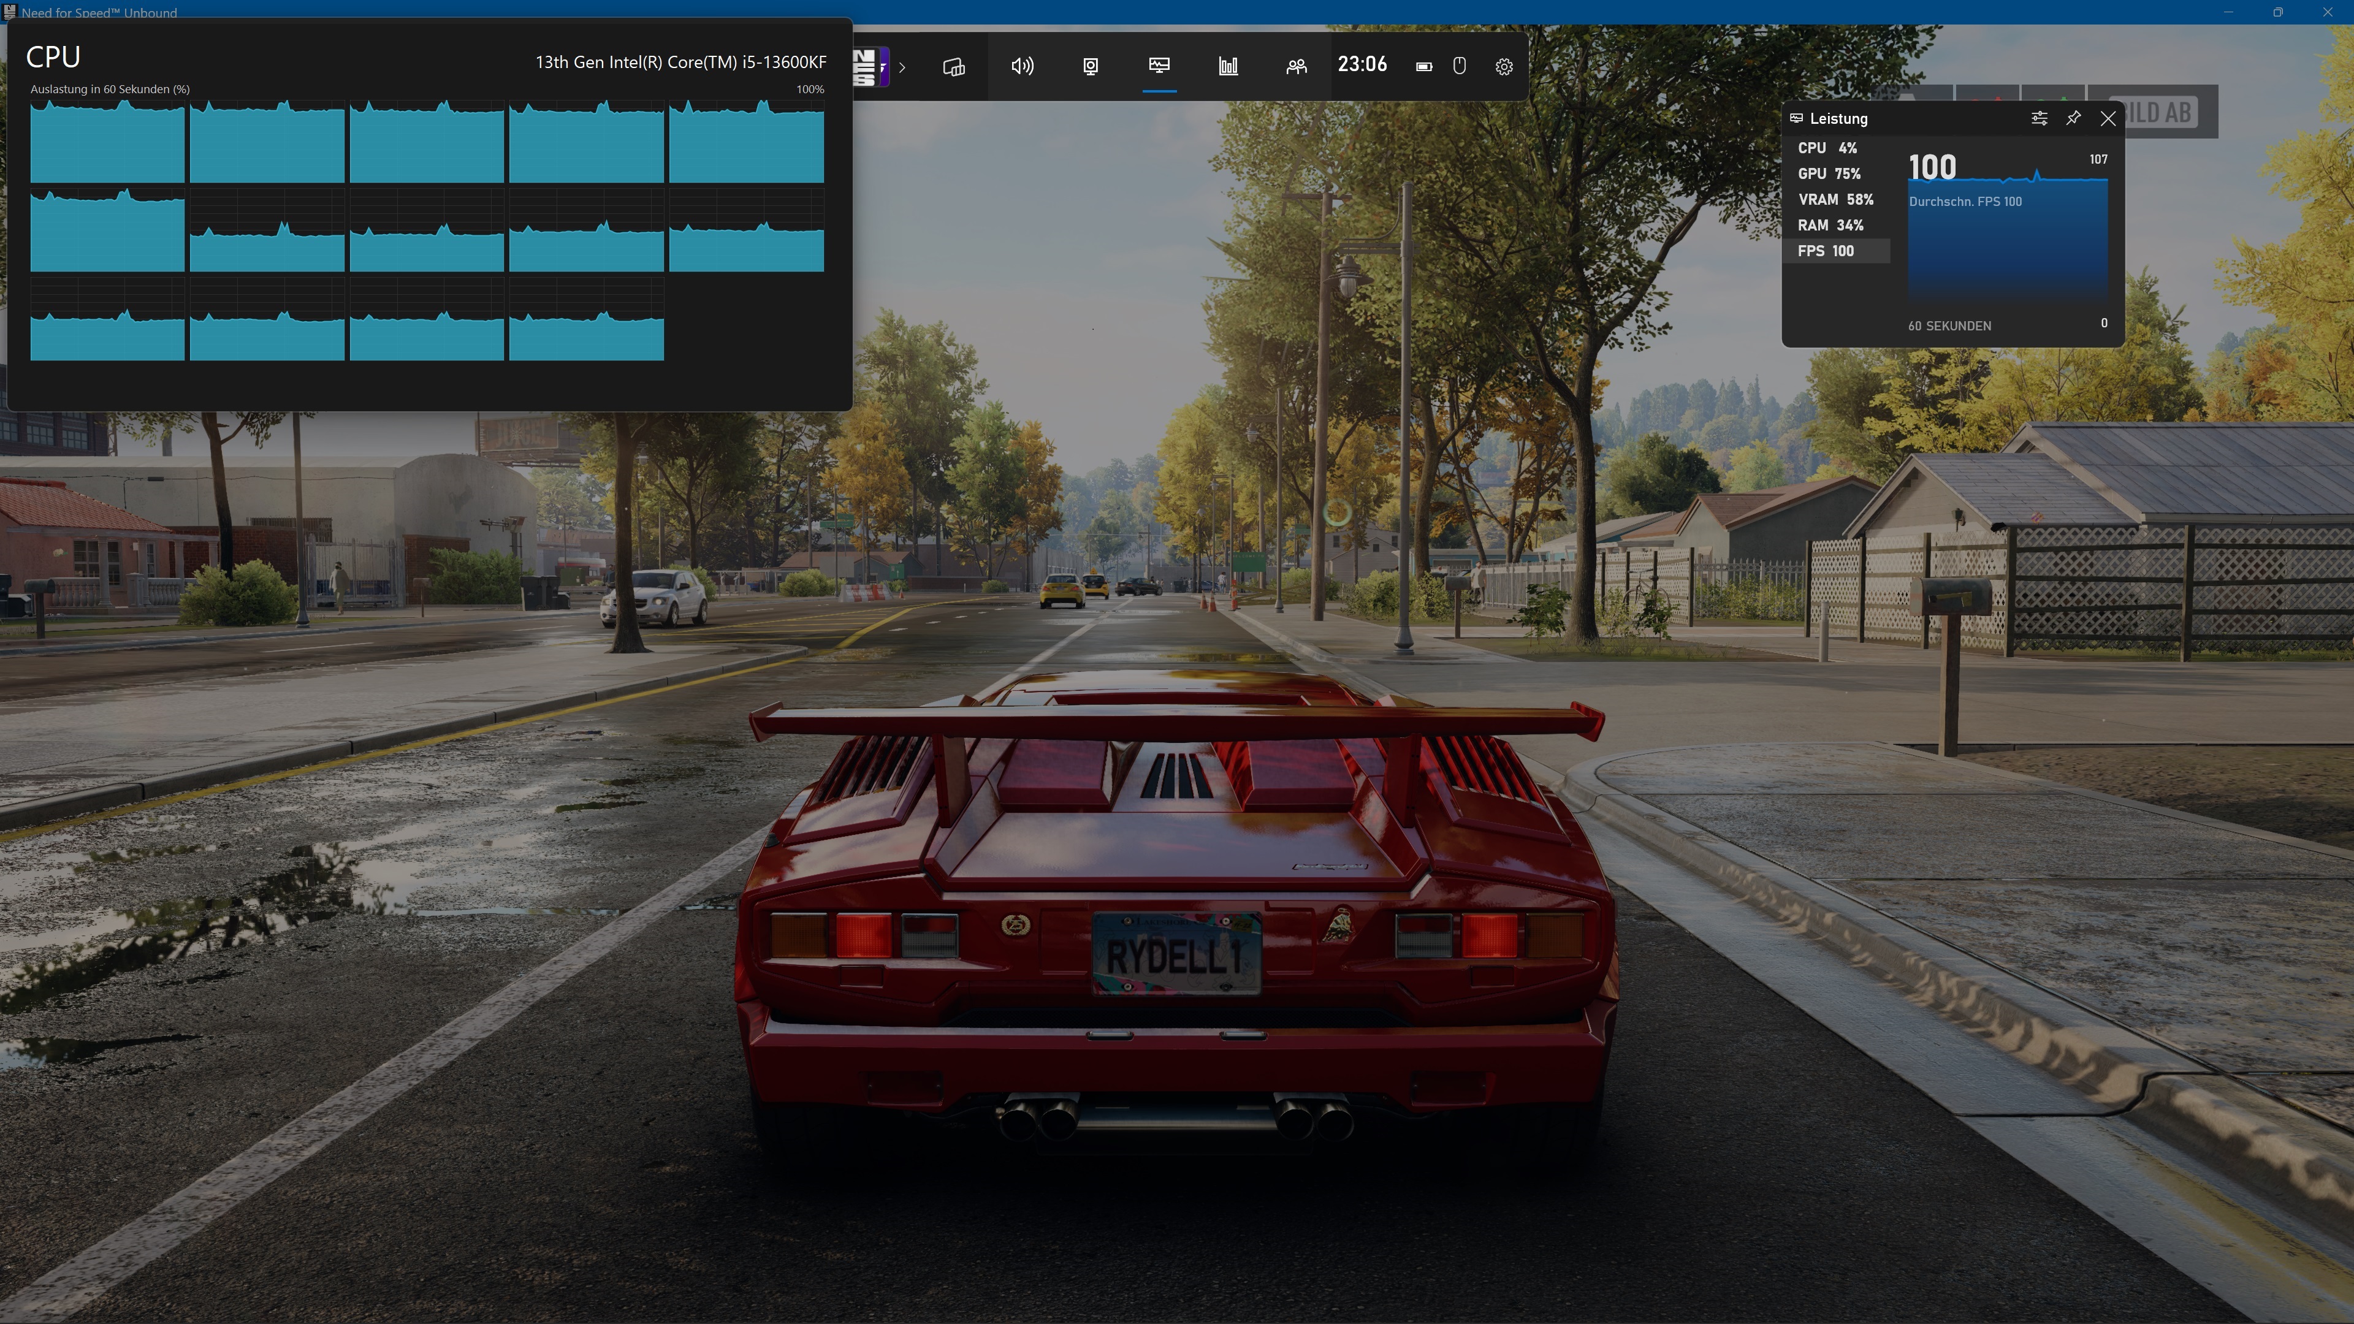The width and height of the screenshot is (2354, 1324).
Task: Open Leistung widget performance options
Action: [2039, 119]
